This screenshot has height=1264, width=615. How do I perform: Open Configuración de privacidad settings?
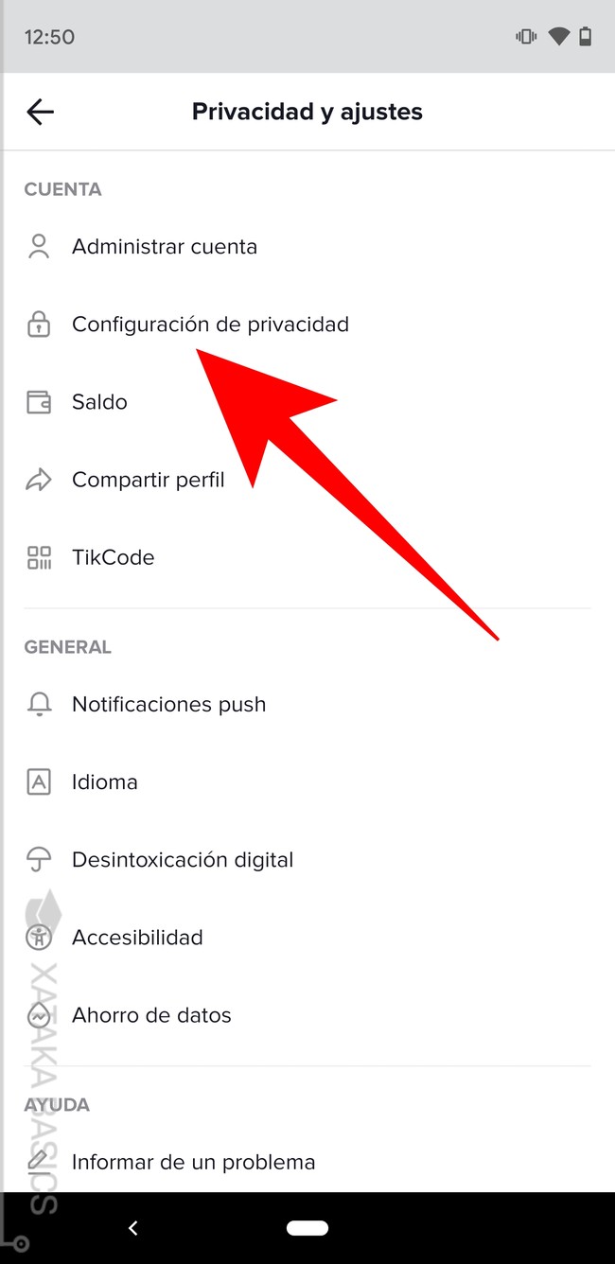click(x=210, y=325)
